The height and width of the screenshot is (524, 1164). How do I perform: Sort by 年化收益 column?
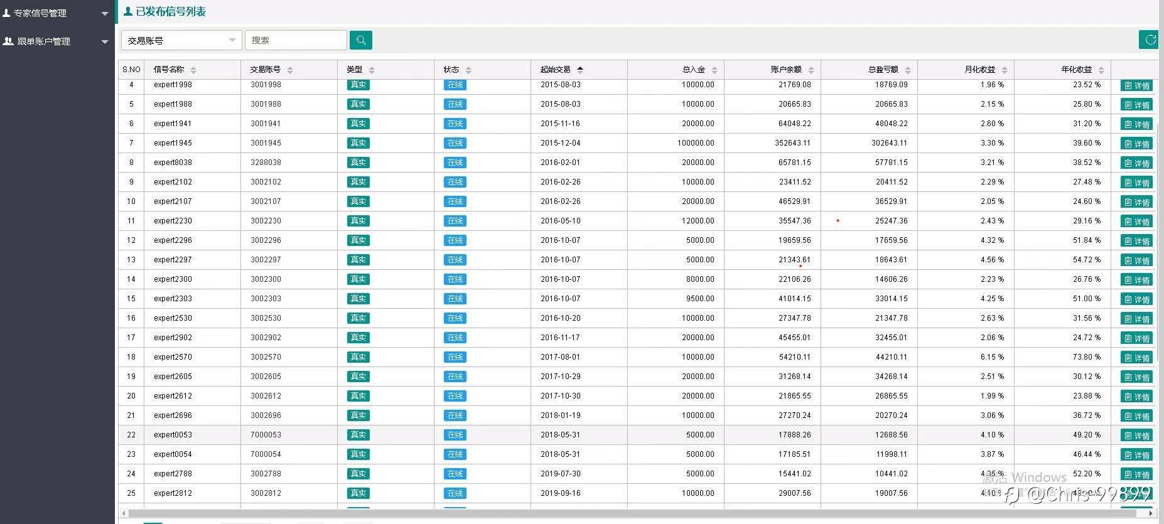(1082, 70)
